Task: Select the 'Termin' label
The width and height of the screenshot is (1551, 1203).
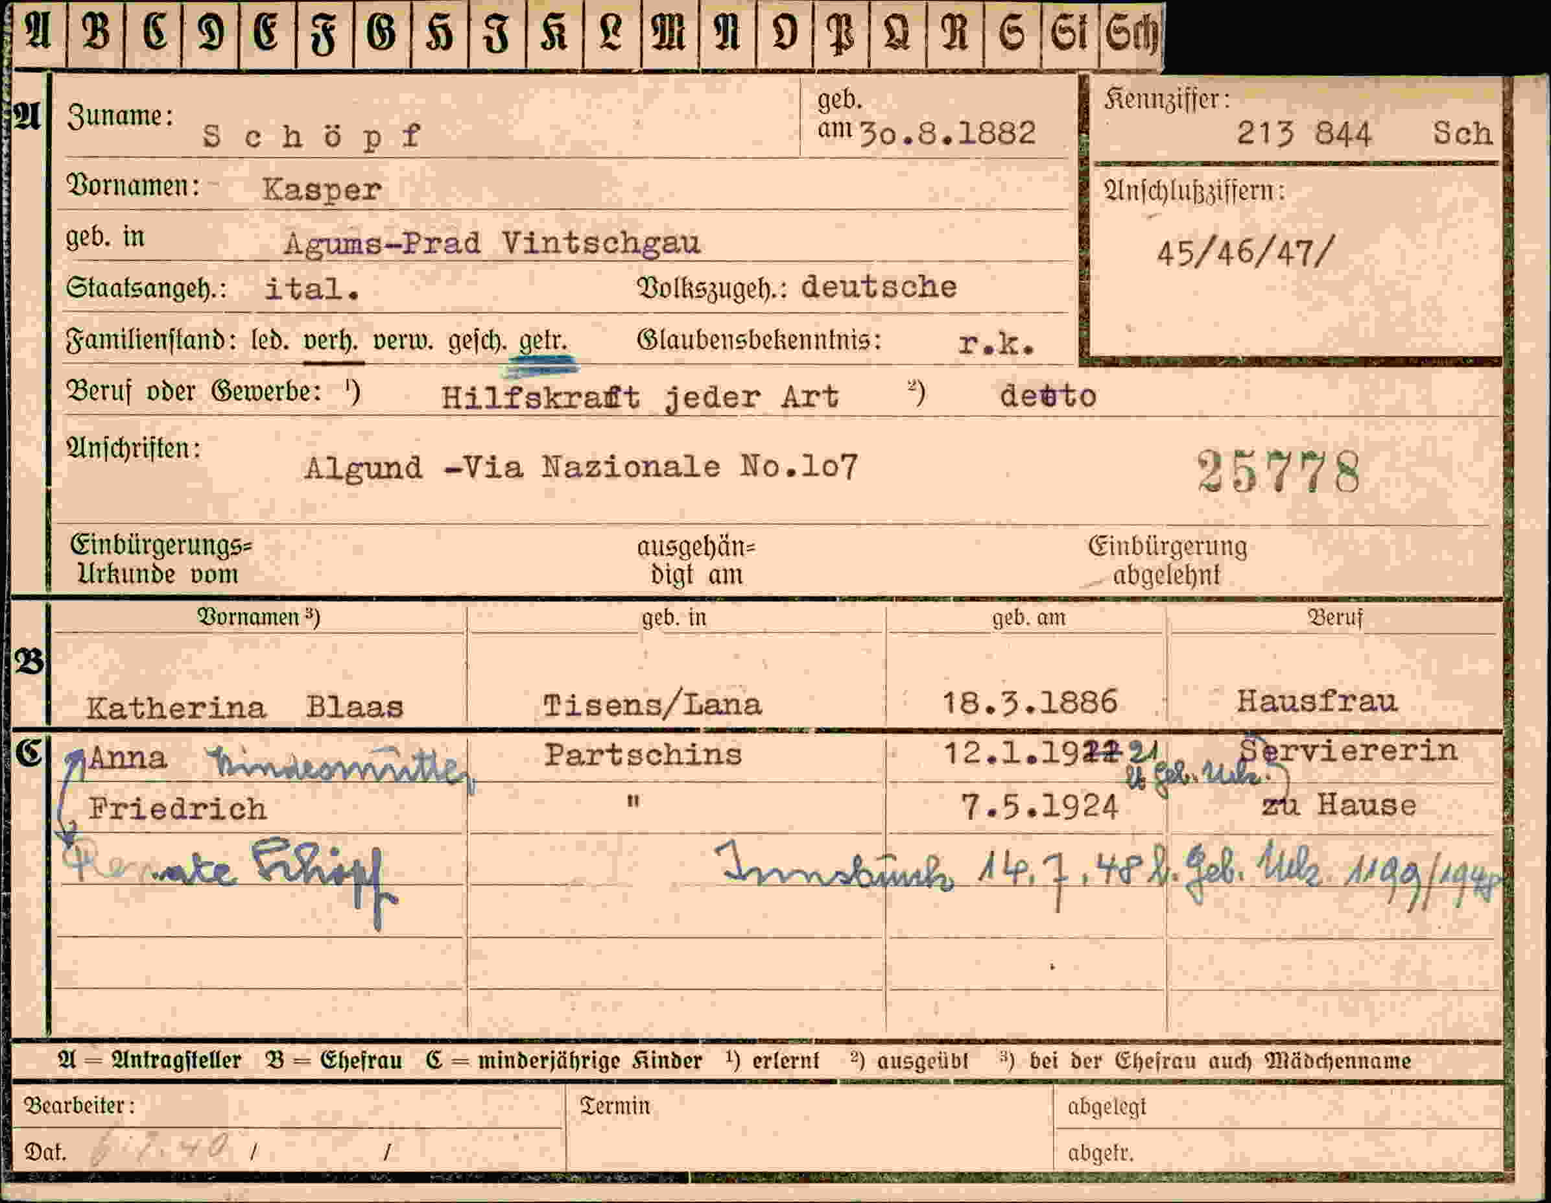Action: click(614, 1106)
